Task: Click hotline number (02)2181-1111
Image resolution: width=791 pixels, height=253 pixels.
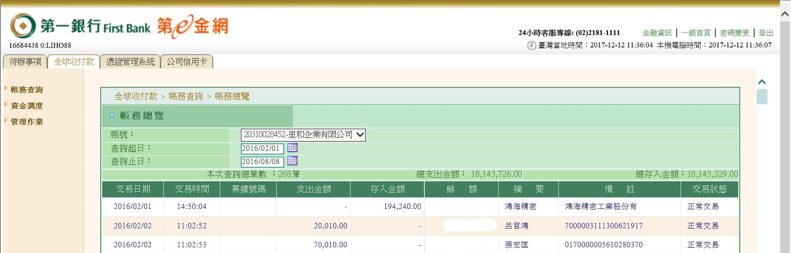Action: click(598, 33)
